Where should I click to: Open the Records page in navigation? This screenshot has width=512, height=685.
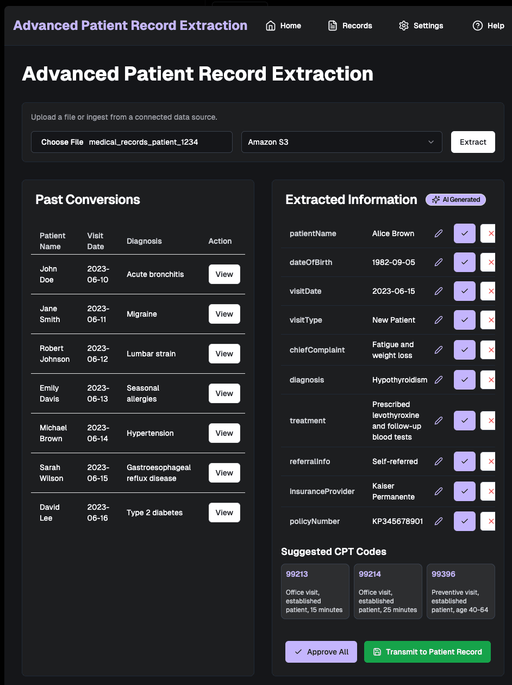[351, 26]
